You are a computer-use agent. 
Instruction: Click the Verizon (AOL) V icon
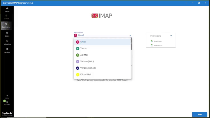(78, 62)
